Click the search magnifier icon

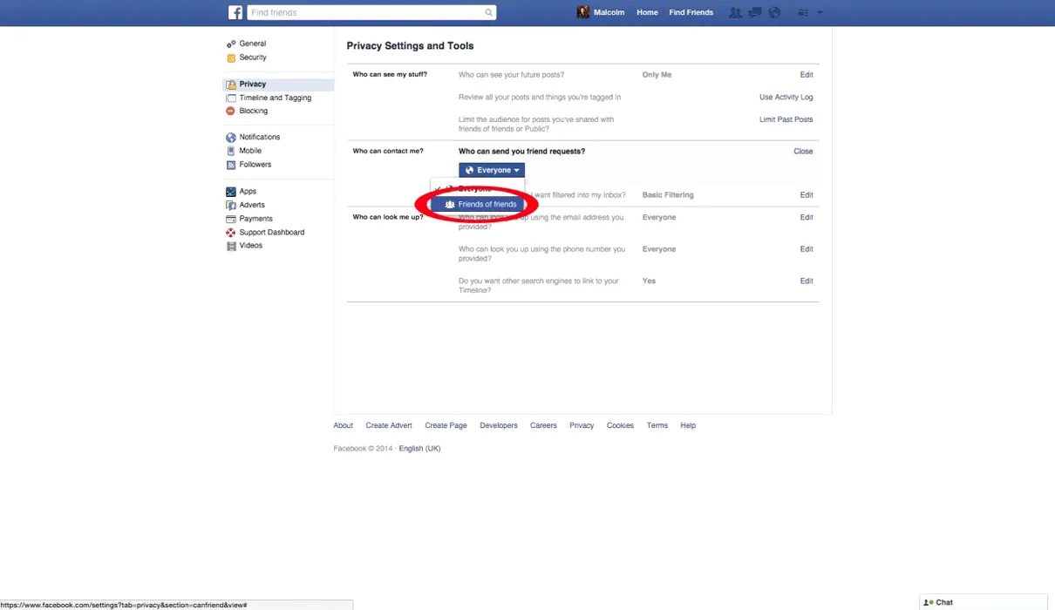click(489, 12)
